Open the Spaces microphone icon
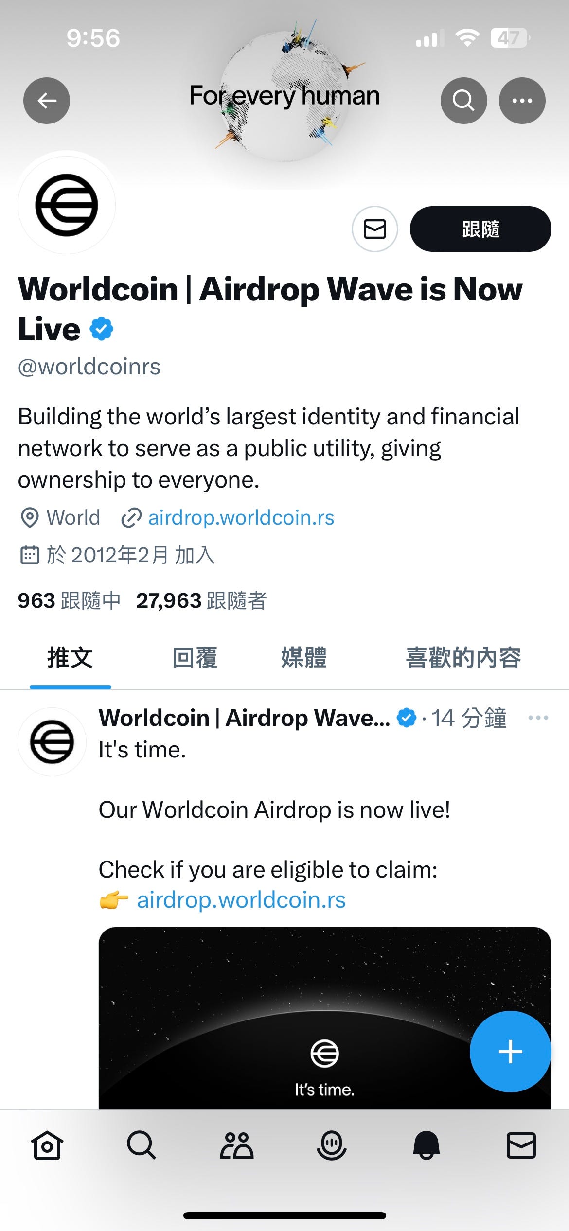Image resolution: width=569 pixels, height=1231 pixels. tap(332, 1146)
